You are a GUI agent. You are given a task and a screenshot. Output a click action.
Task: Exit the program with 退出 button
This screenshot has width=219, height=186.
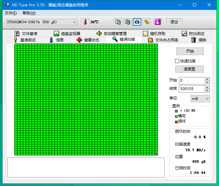174,22
